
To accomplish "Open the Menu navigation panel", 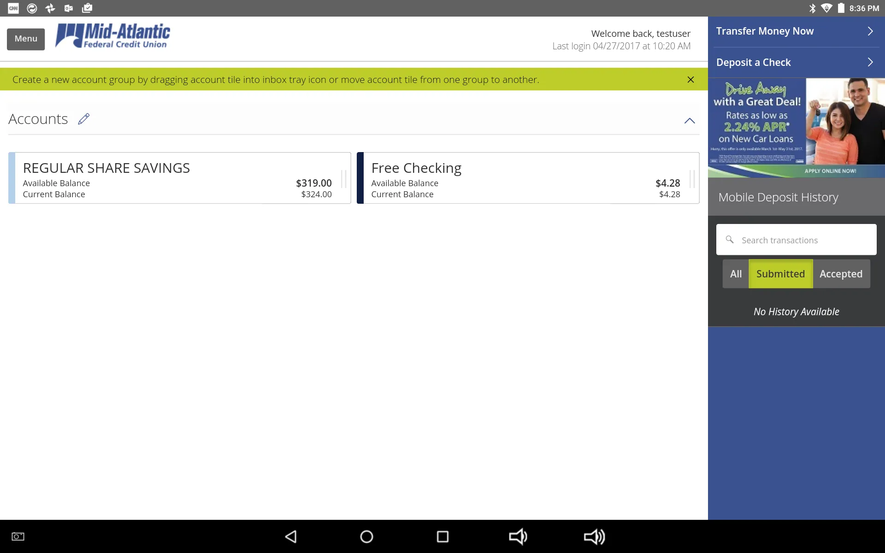I will click(25, 38).
